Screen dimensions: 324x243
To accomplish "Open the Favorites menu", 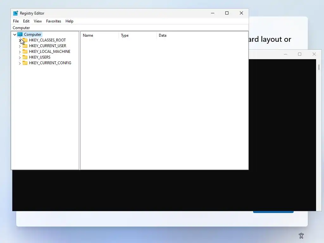I will [x=53, y=21].
